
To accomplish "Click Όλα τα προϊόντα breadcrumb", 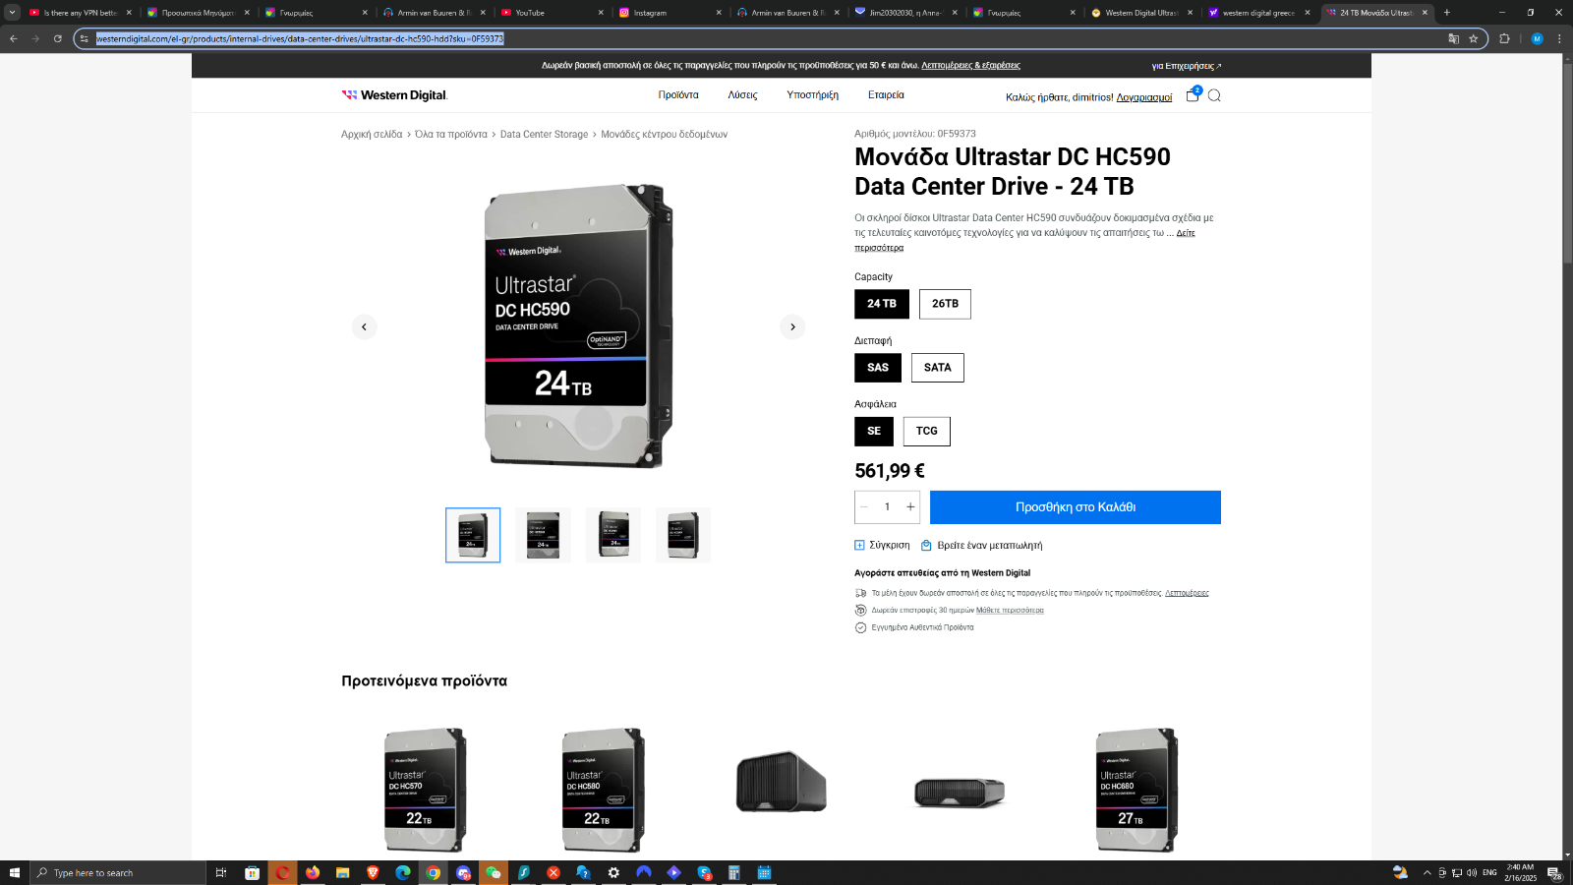I will [x=451, y=135].
